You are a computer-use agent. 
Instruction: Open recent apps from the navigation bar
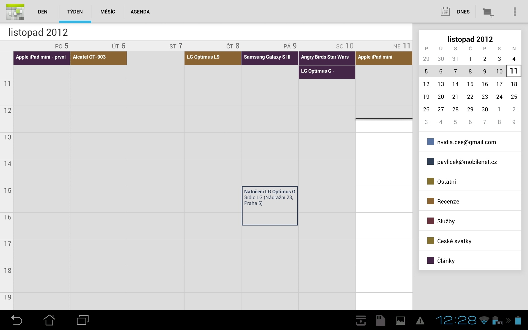[82, 320]
